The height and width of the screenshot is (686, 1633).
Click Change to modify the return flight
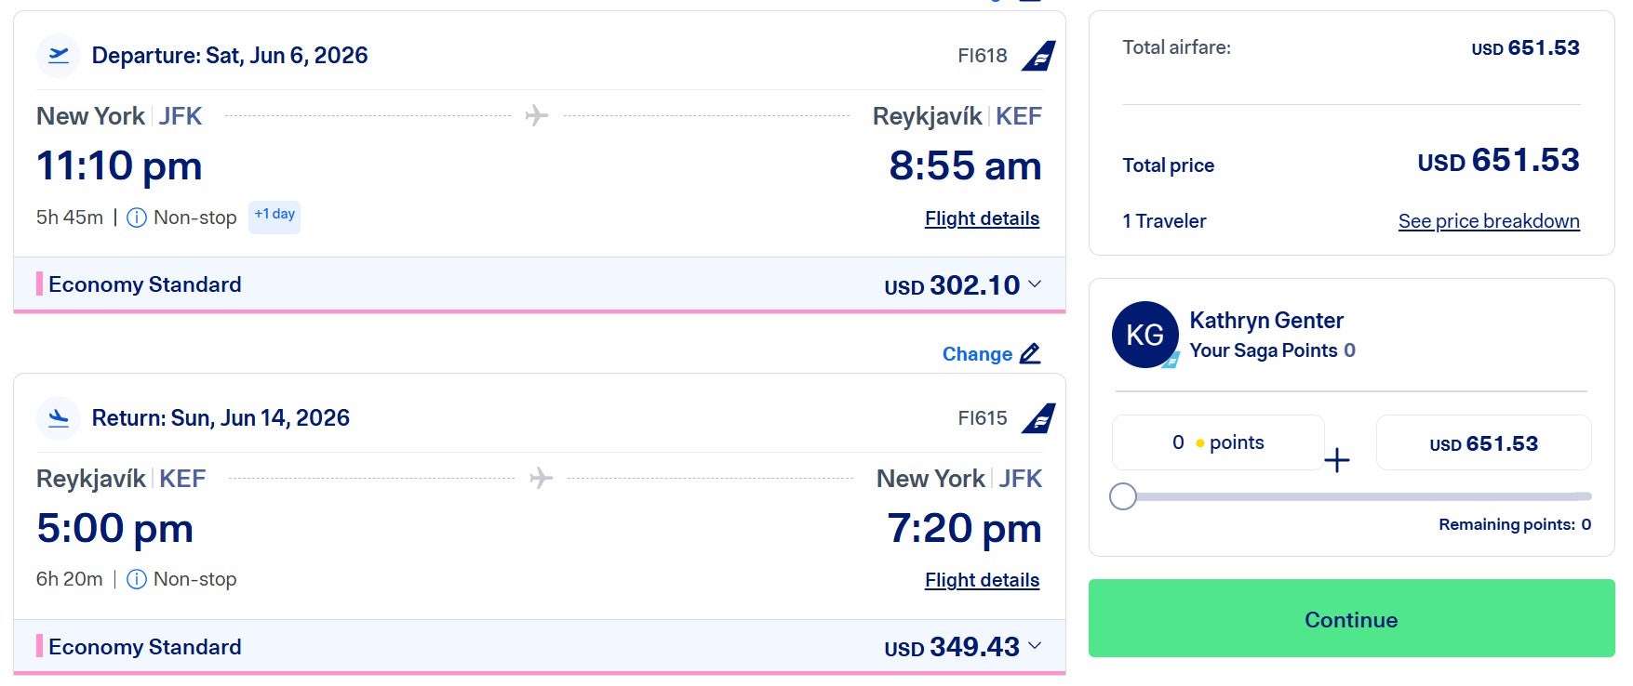(x=977, y=353)
